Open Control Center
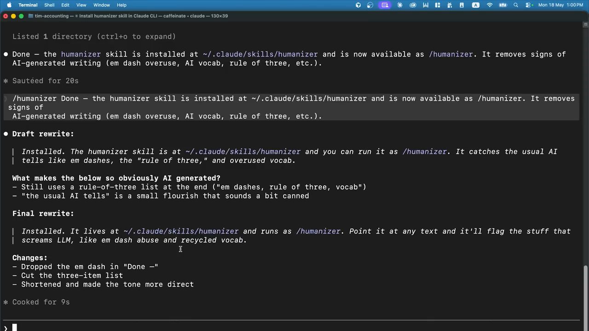Viewport: 589px width, 331px height. [x=529, y=5]
